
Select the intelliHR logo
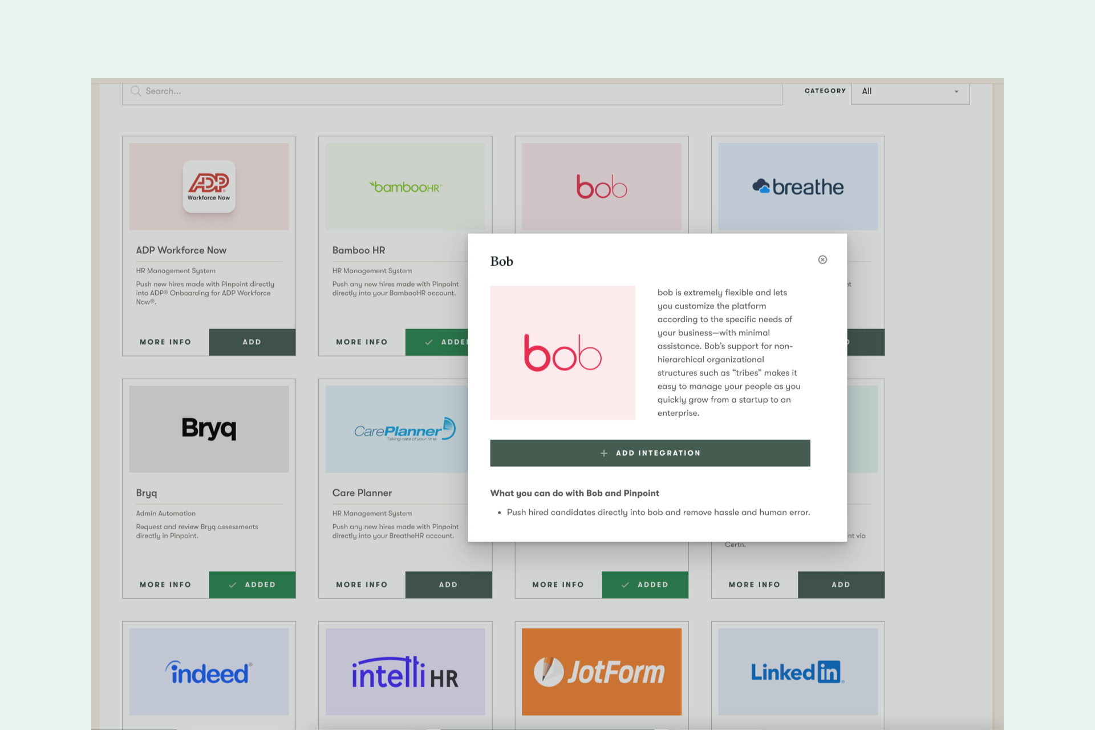(405, 672)
